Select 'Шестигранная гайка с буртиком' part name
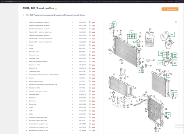Viewport: 184px width, 134px height. click(x=44, y=75)
